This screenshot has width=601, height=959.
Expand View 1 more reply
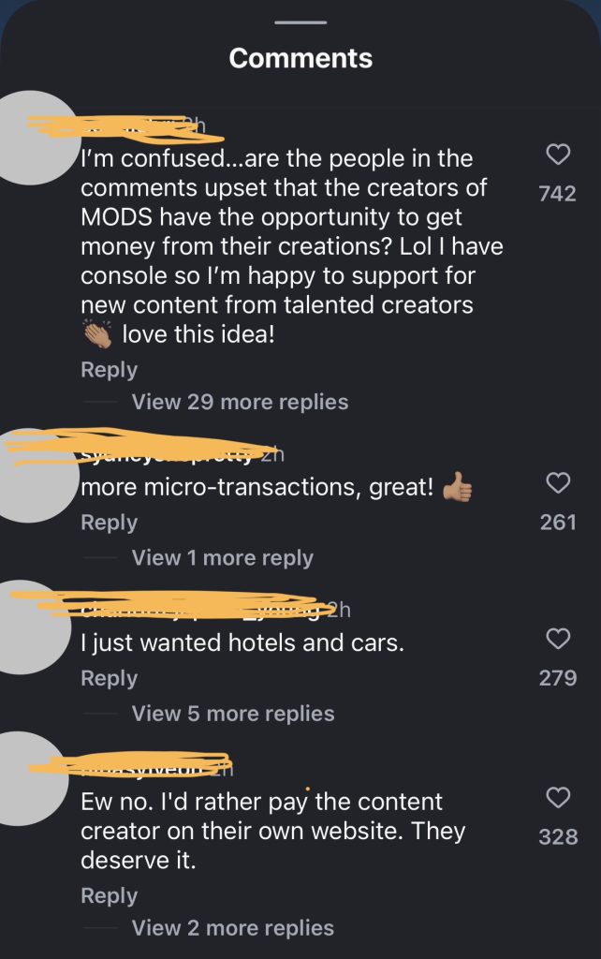tap(223, 558)
